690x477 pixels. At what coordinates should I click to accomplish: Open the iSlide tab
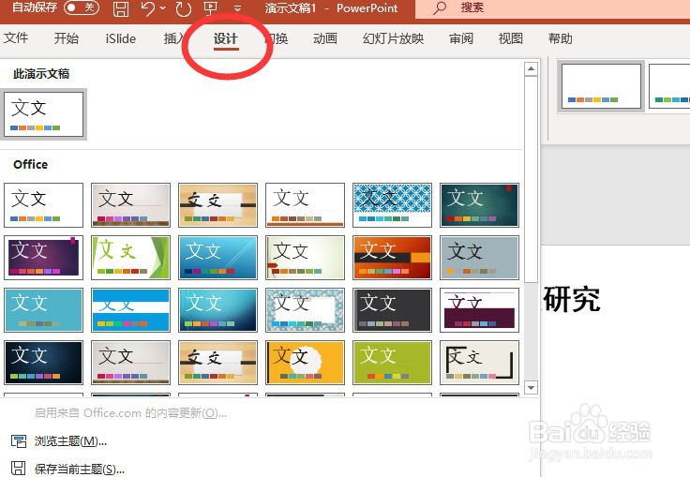click(x=121, y=38)
